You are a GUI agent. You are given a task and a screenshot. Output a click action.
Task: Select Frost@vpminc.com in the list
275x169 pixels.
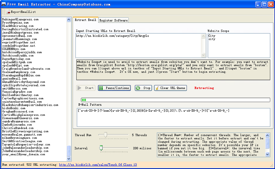click(15, 23)
